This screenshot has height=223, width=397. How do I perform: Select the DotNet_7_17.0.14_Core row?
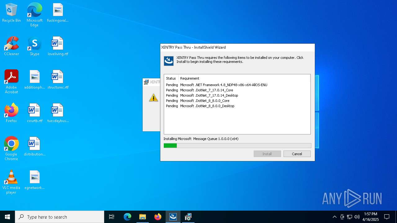pyautogui.click(x=237, y=90)
